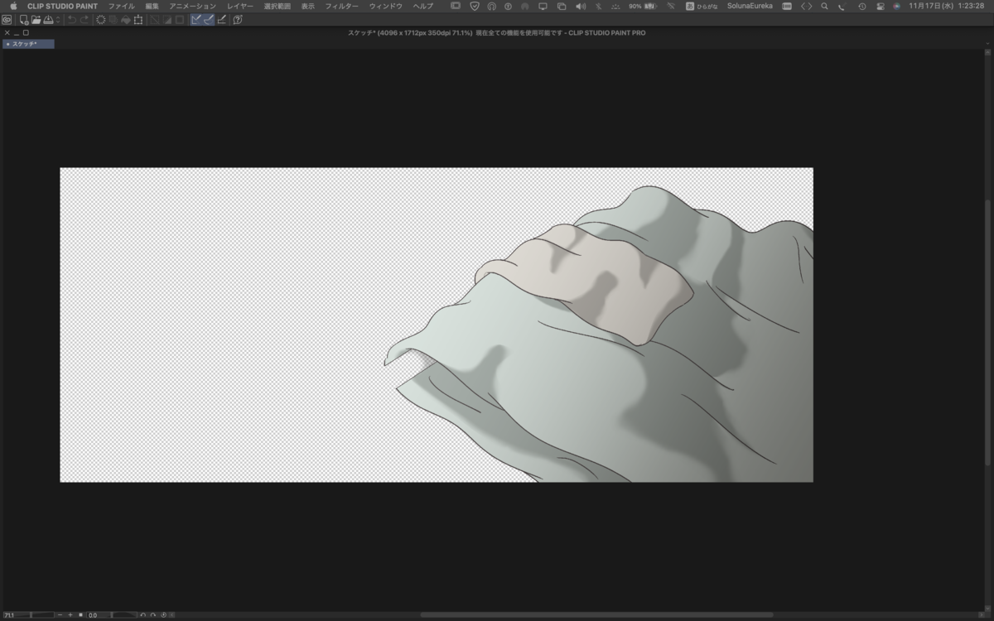Toggle Snap to Grid button
The width and height of the screenshot is (994, 621).
pyautogui.click(x=222, y=20)
